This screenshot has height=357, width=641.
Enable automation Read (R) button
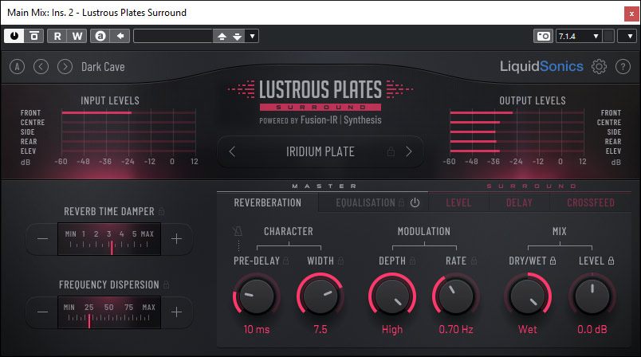58,36
